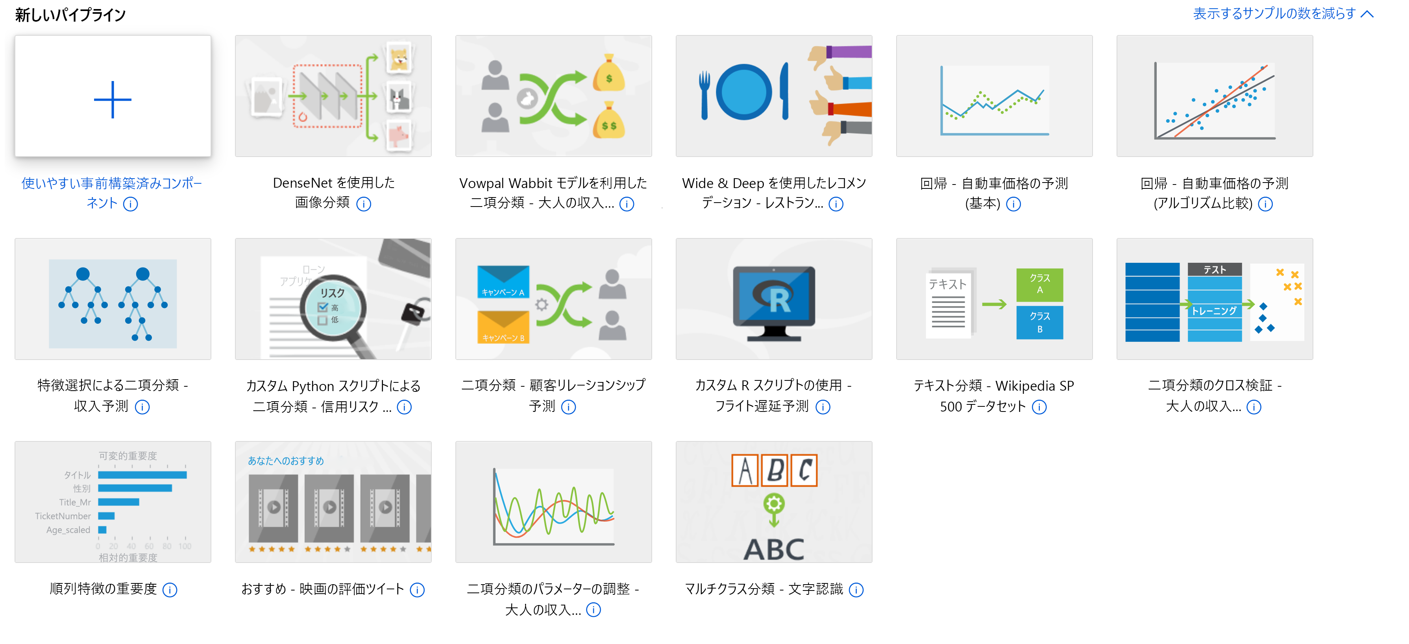Image resolution: width=1409 pixels, height=644 pixels.
Task: Select the テキスト分類 Wikipedia SP 500 thumbnail
Action: (x=995, y=299)
